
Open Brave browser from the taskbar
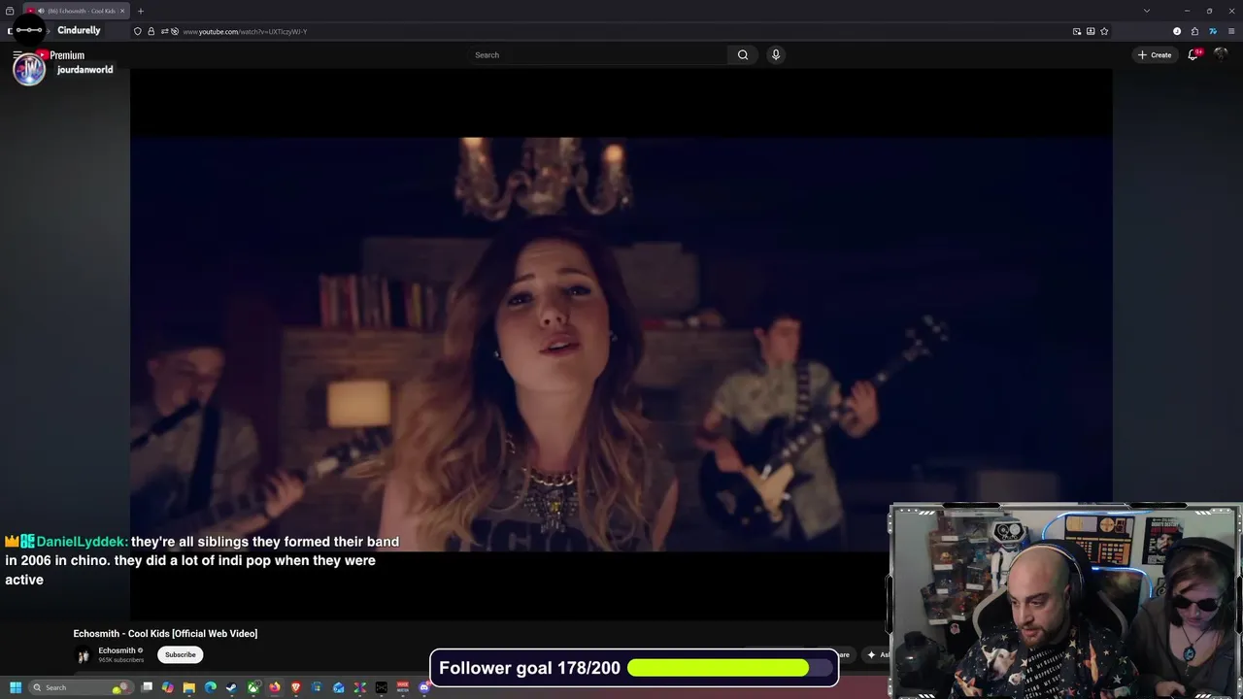coord(296,687)
